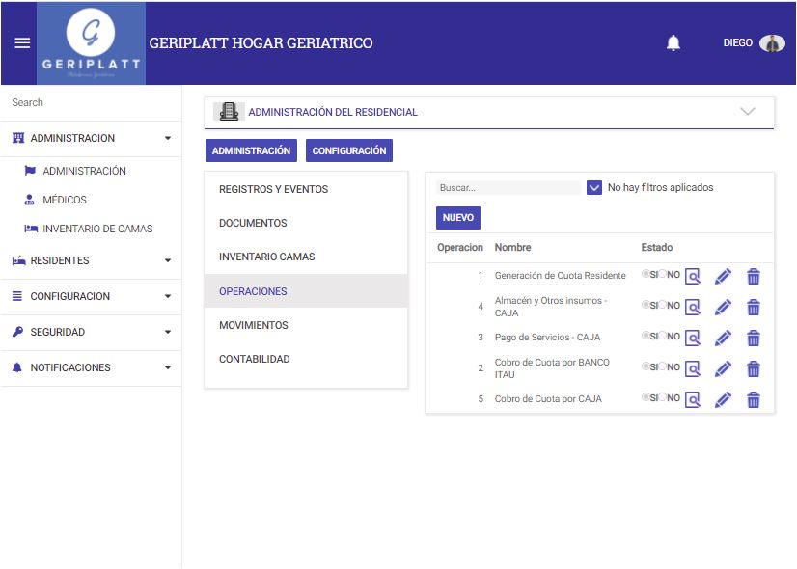View details of Almacén y Otros insumos

(692, 308)
